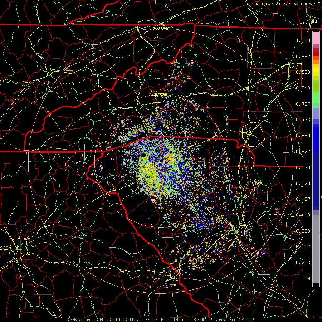The height and width of the screenshot is (322, 322).
Task: Click the CORRELATION COEFFICIENT (CC) caption text
Action: (x=113, y=319)
